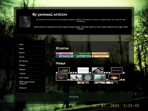Click the Sala.ghost footer link
The image size is (148, 111).
pos(74,97)
